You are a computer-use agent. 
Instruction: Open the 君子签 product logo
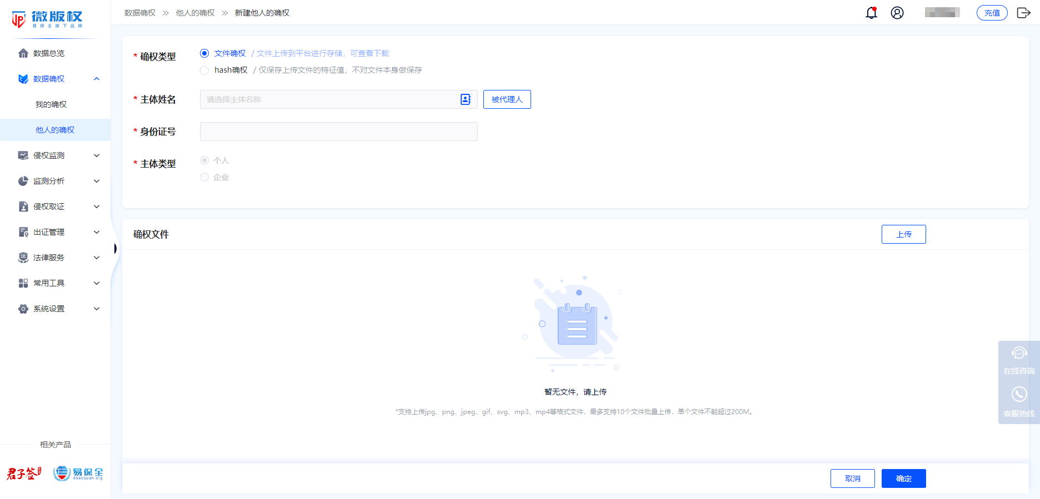(24, 473)
